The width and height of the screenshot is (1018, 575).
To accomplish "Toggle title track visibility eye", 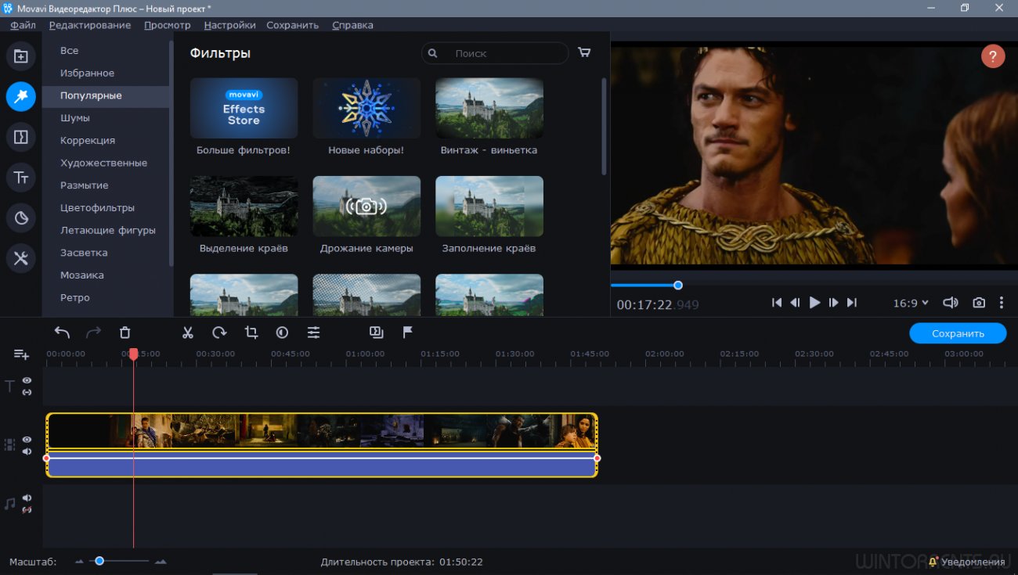I will click(x=27, y=380).
